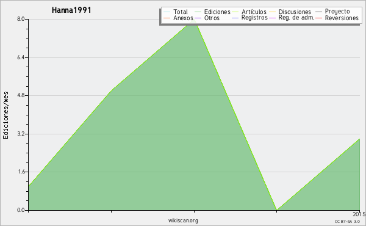This screenshot has width=366, height=226.
Task: Select the Ediciones legend entry
Action: (x=212, y=12)
